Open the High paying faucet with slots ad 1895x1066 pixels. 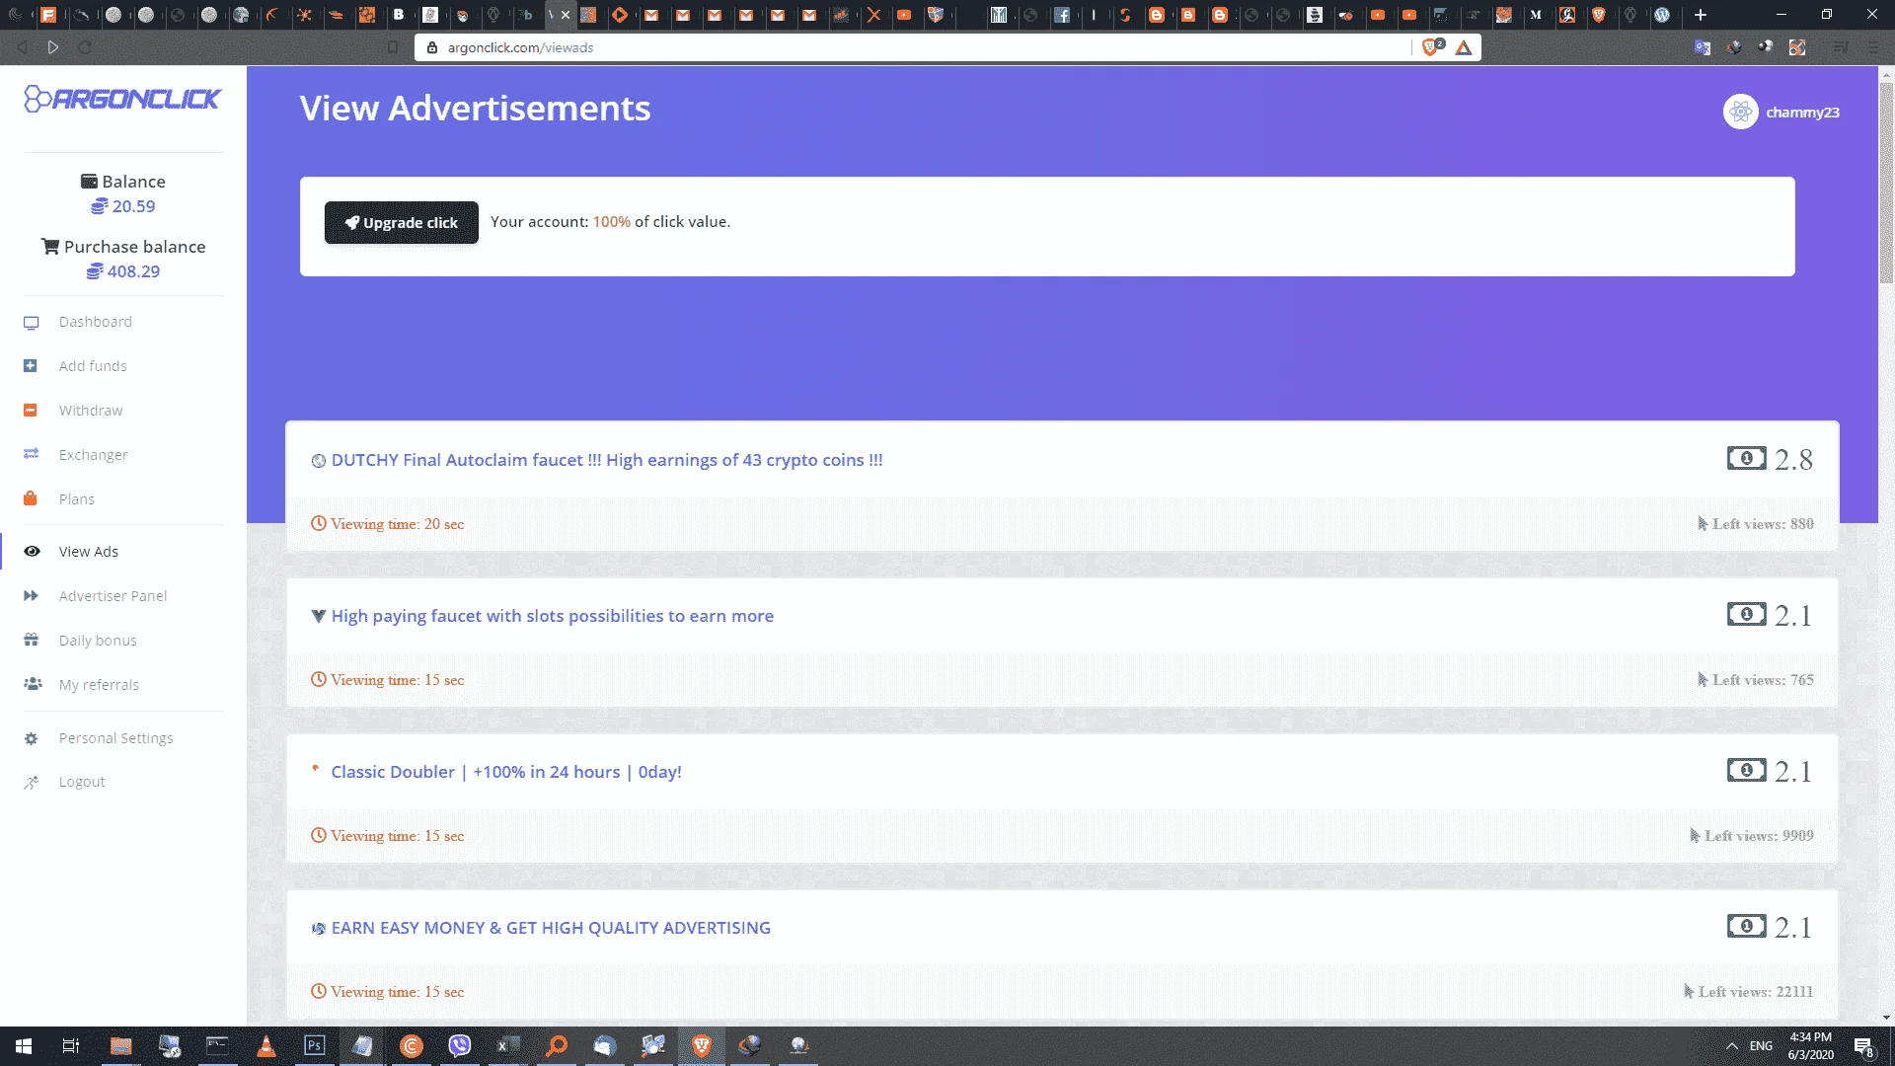[x=553, y=616]
